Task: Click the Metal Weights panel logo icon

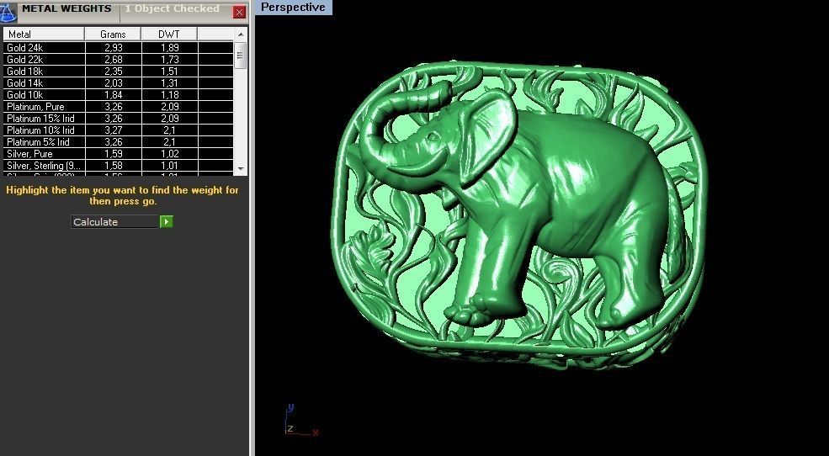Action: [8, 12]
